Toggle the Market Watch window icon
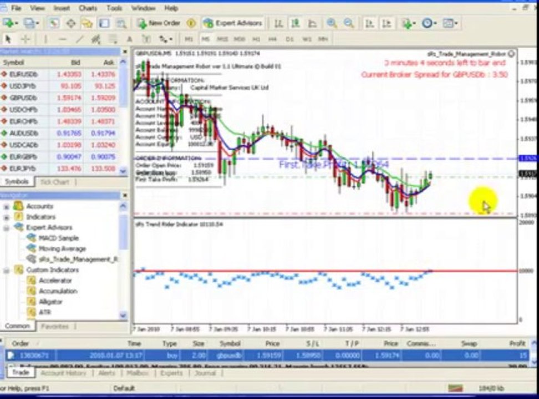Screen dimensions: 539x399 click(x=54, y=23)
